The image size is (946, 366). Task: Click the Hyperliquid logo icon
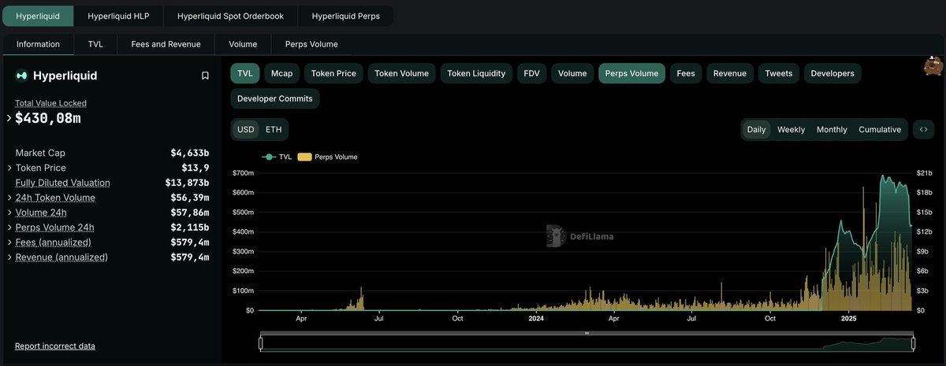21,76
